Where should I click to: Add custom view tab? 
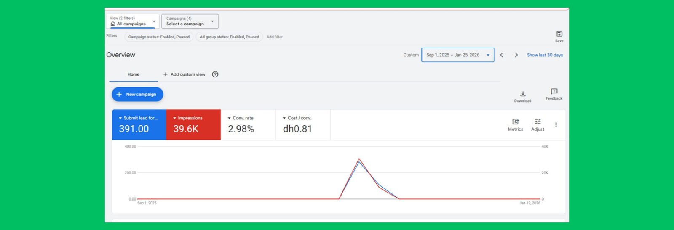point(184,74)
